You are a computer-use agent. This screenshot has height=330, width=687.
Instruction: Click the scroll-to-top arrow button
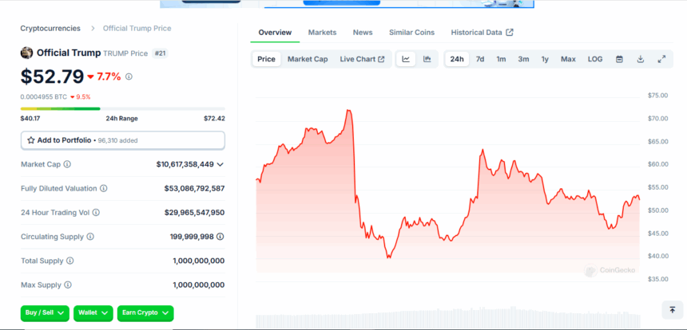pyautogui.click(x=673, y=310)
